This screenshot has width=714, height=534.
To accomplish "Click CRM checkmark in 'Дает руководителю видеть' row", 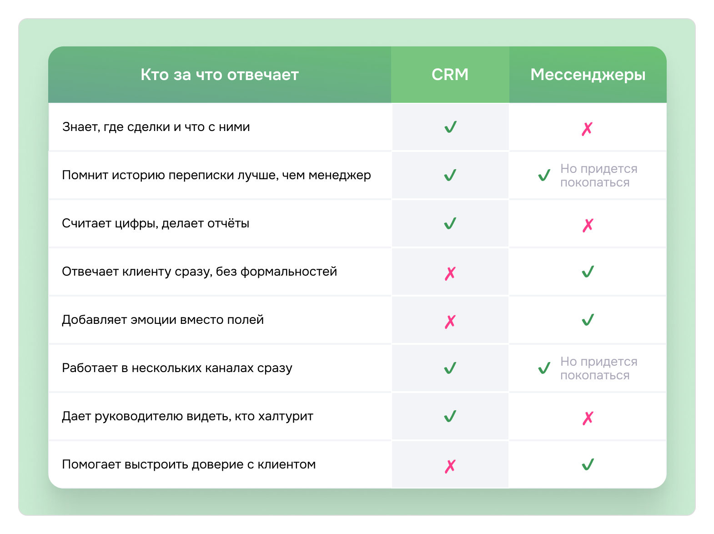I will [x=450, y=416].
